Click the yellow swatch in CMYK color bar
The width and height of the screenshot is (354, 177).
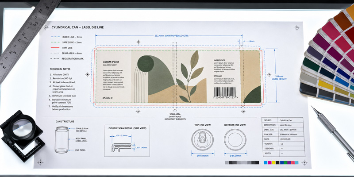coord(273,162)
